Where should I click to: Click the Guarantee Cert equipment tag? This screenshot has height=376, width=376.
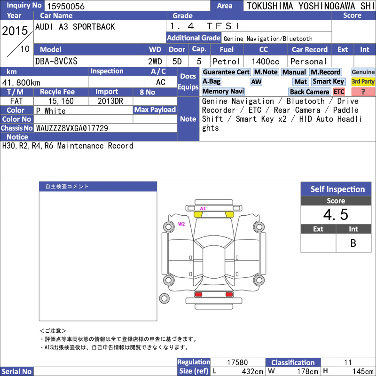point(226,72)
